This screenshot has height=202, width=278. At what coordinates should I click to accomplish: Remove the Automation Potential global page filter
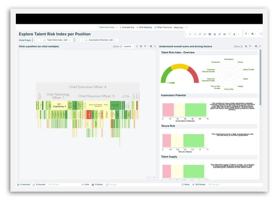(x=115, y=40)
